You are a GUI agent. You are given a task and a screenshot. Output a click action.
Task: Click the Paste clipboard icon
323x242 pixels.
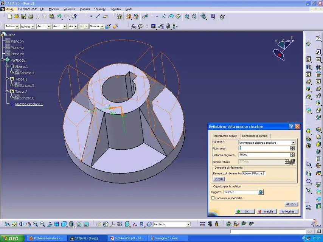(x=52, y=17)
